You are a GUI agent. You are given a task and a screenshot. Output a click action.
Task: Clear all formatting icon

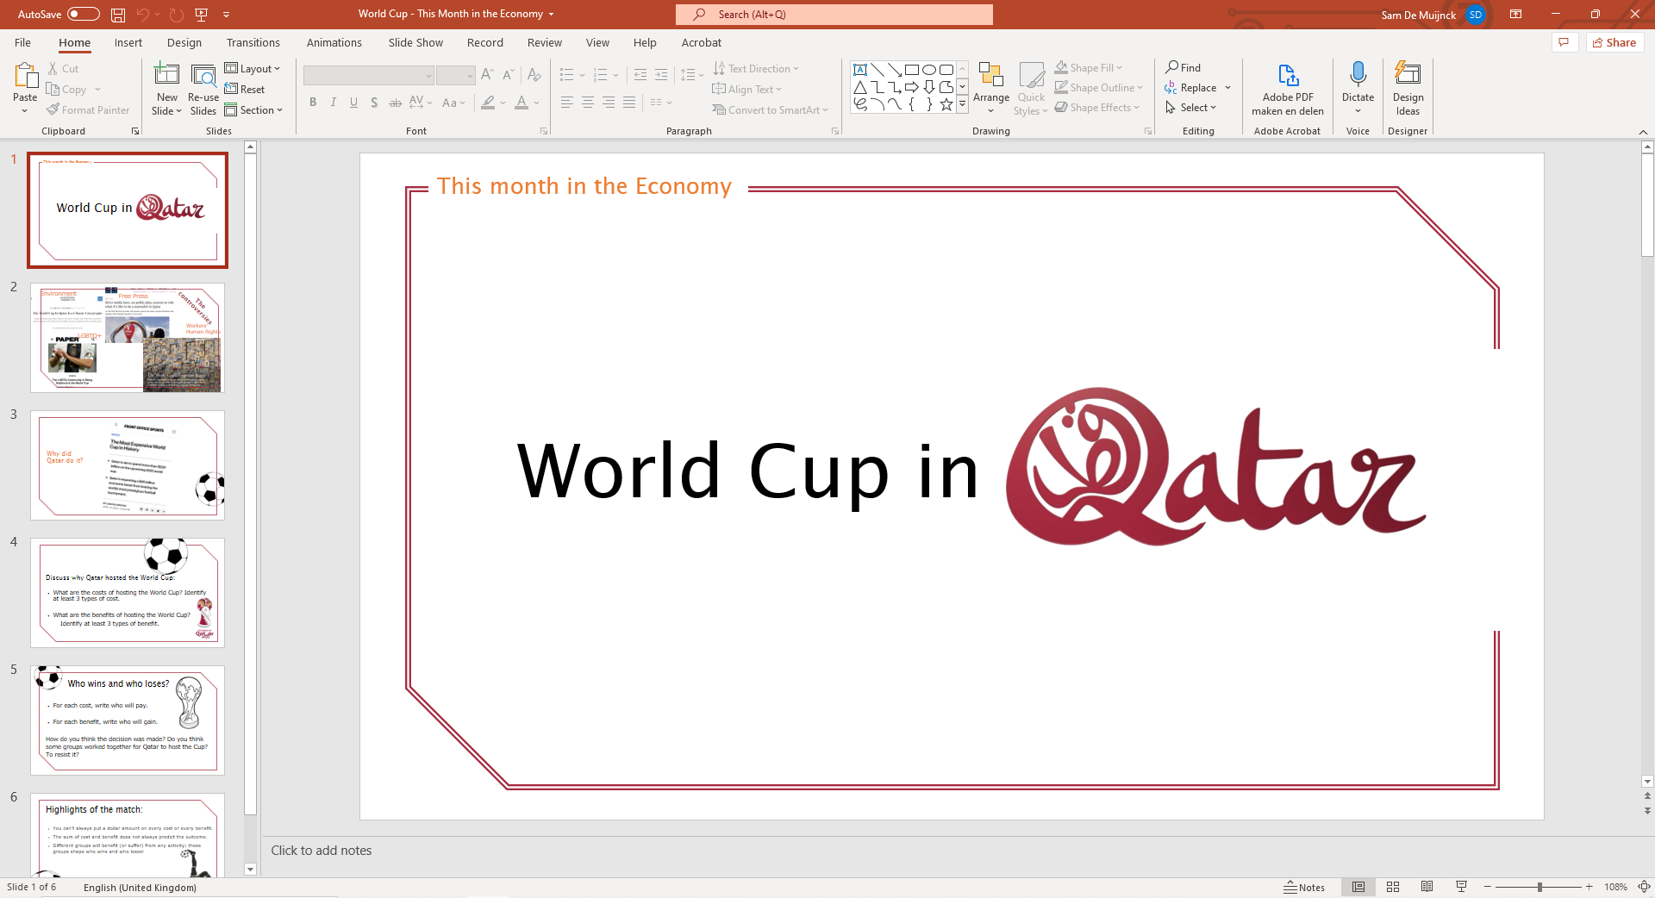click(534, 75)
